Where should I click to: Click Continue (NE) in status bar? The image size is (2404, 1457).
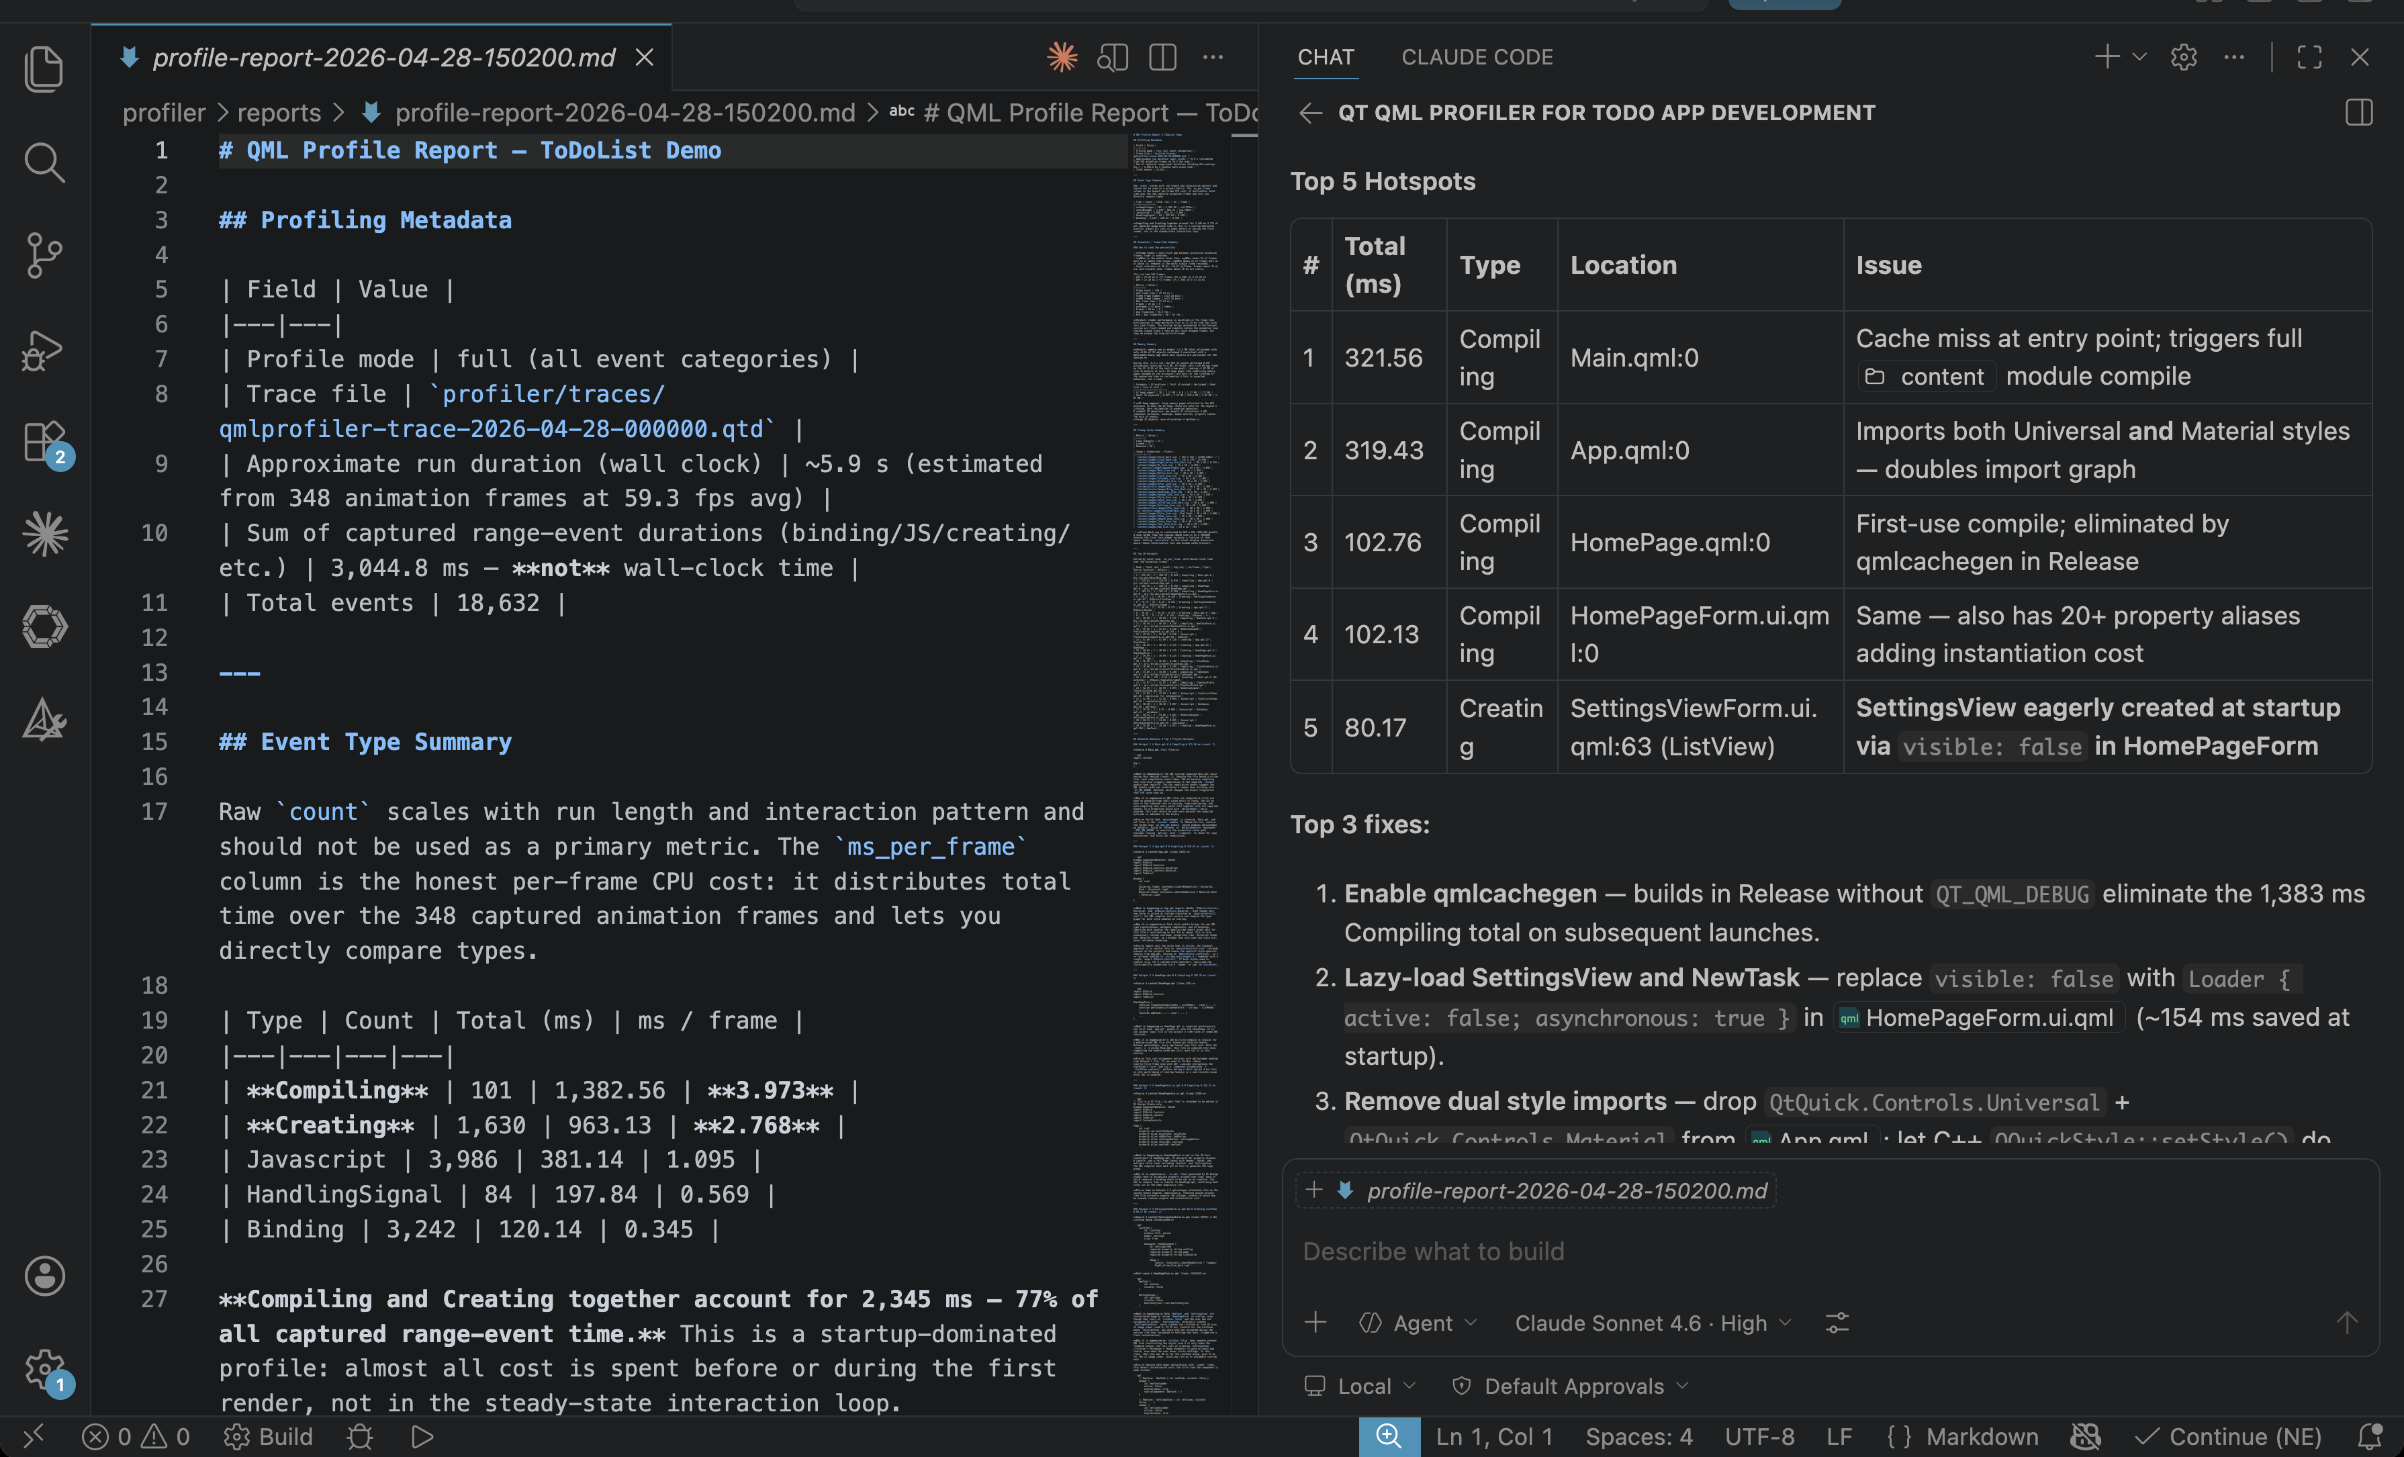(x=2228, y=1436)
